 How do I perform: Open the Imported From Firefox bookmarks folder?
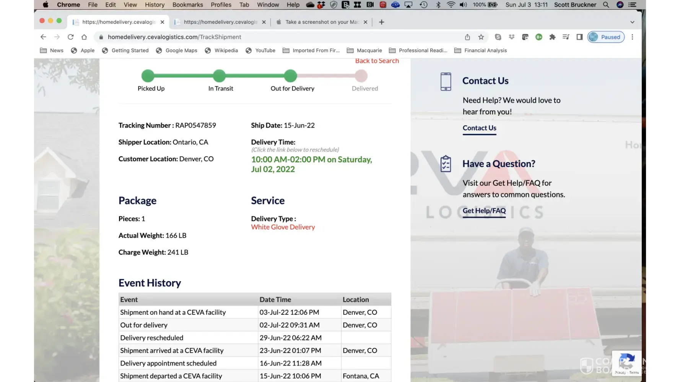pyautogui.click(x=311, y=50)
